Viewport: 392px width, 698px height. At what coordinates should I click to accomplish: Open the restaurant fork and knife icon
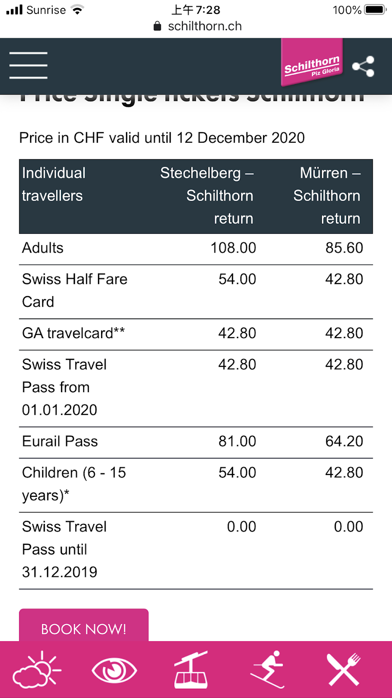pyautogui.click(x=344, y=670)
